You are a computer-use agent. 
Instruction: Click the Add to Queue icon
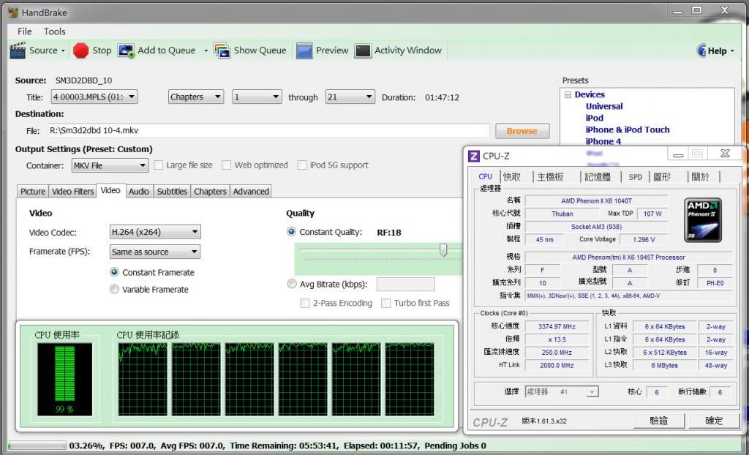coord(126,50)
